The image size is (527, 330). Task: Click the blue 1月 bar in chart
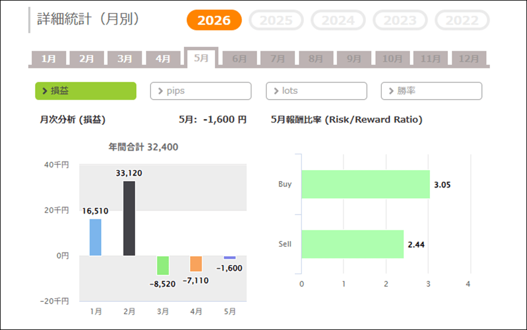[95, 237]
